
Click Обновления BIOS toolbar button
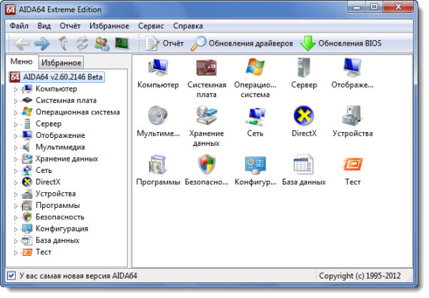(340, 44)
